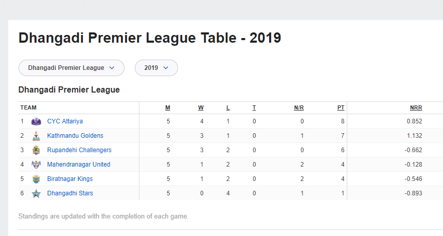Open the Dhangadhi Stars team link
This screenshot has height=236, width=443.
click(70, 193)
